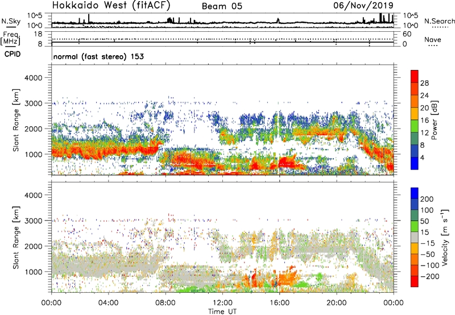Click the '4' label on power colorbar
Viewport: 455px width, 315px height.
click(422, 157)
